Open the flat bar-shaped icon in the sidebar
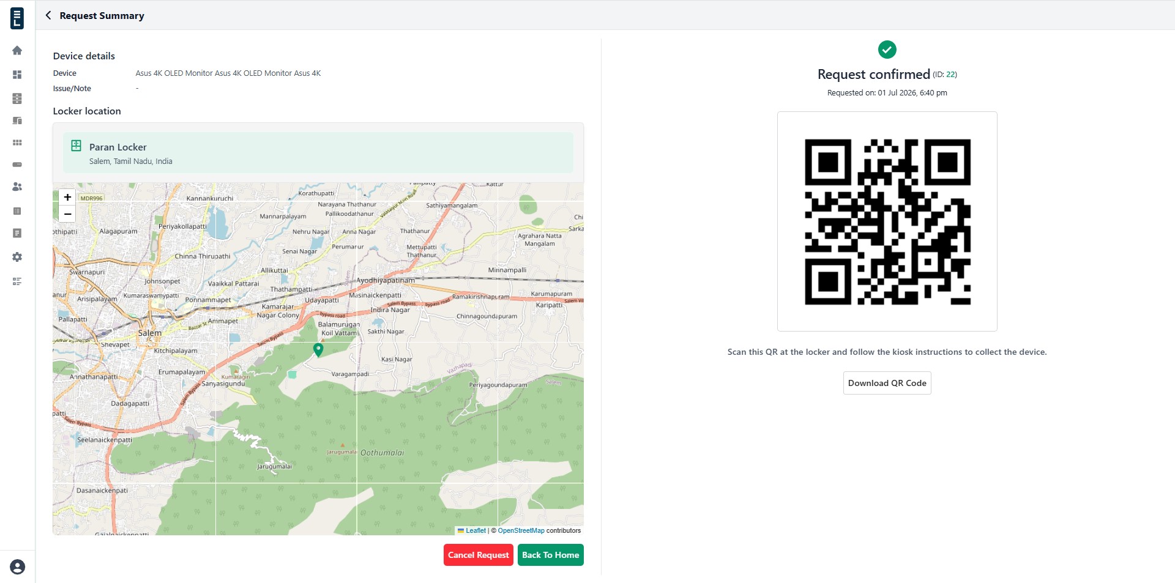1175x583 pixels. tap(17, 165)
